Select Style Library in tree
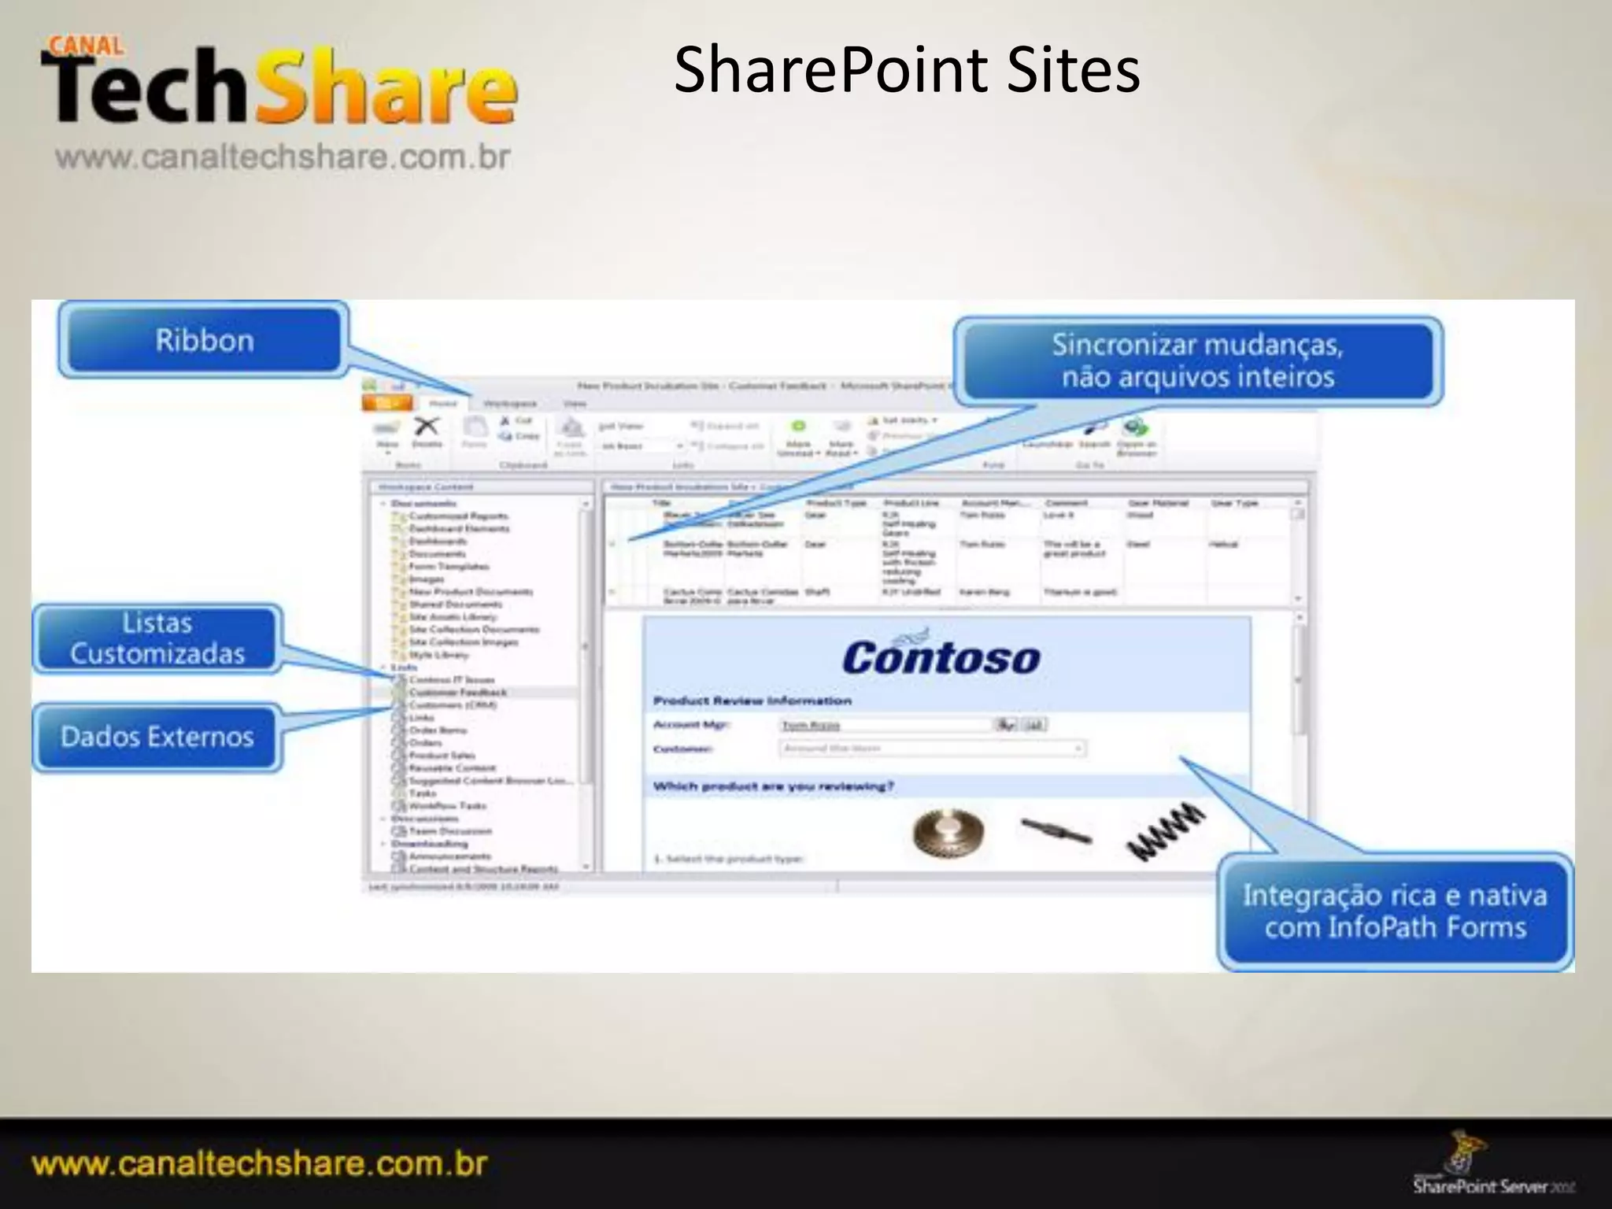 [x=438, y=655]
